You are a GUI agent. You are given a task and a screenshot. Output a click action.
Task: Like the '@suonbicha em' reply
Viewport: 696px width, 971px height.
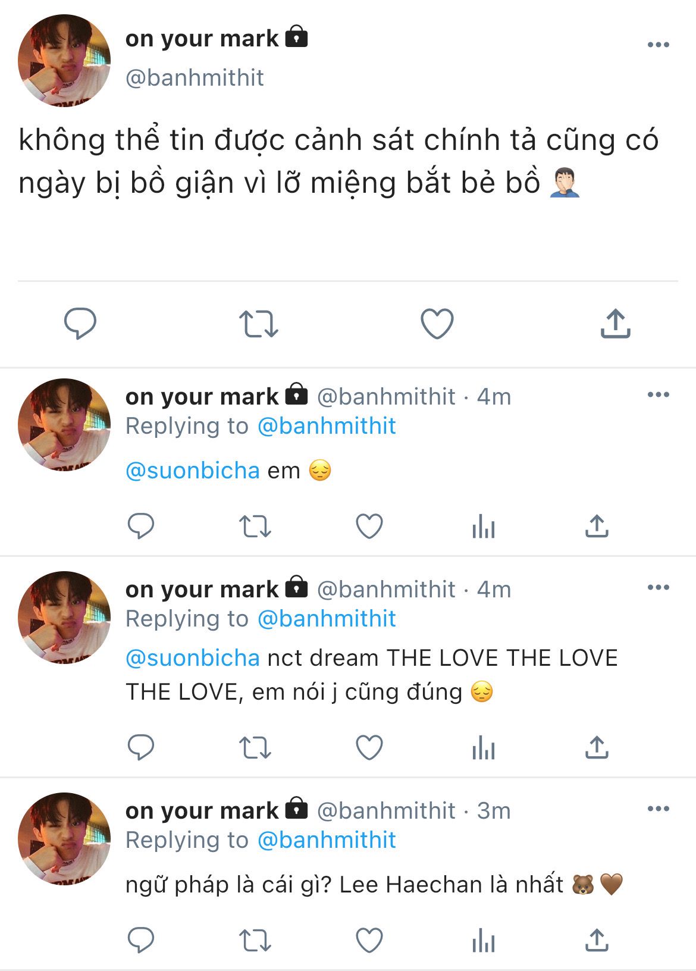(369, 527)
